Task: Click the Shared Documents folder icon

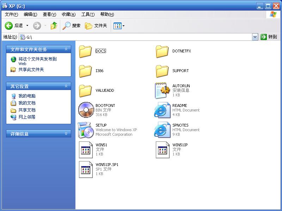Action: click(x=13, y=110)
